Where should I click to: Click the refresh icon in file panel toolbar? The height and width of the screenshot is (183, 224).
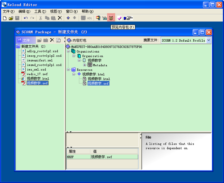[x=59, y=40]
